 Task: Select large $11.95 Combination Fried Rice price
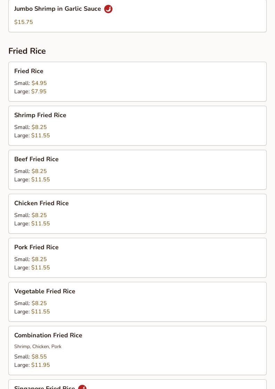pos(41,365)
